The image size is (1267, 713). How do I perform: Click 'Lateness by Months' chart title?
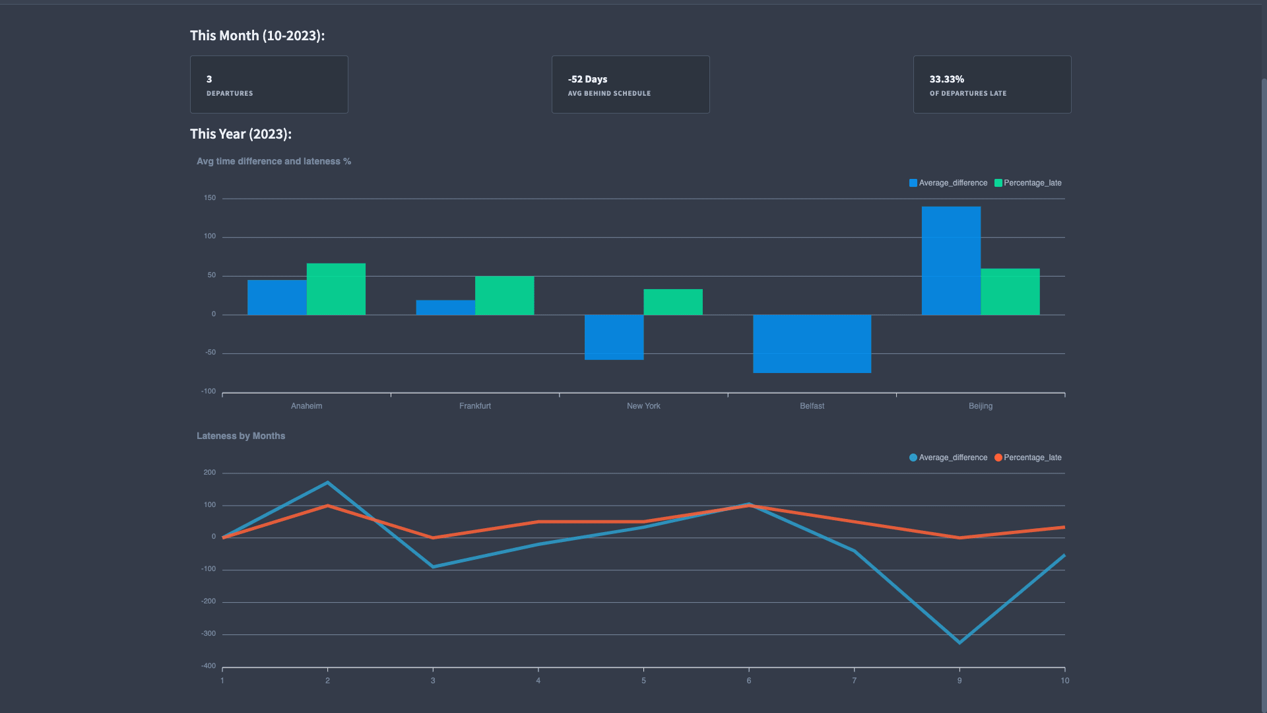[x=241, y=436]
